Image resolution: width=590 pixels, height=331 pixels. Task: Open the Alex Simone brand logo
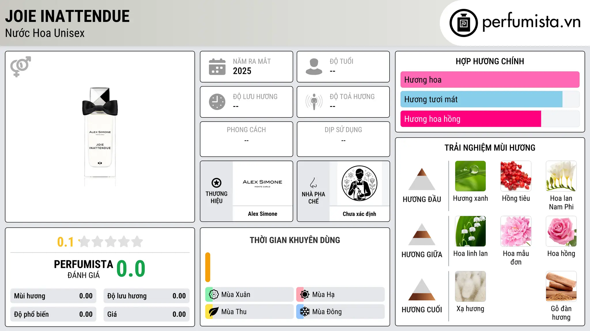click(262, 183)
